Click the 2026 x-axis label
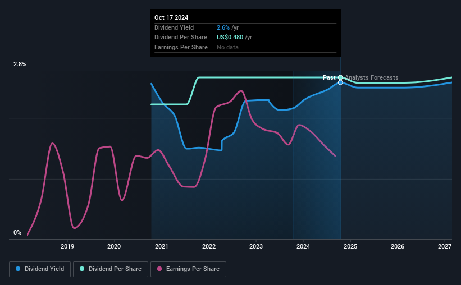 pyautogui.click(x=398, y=246)
